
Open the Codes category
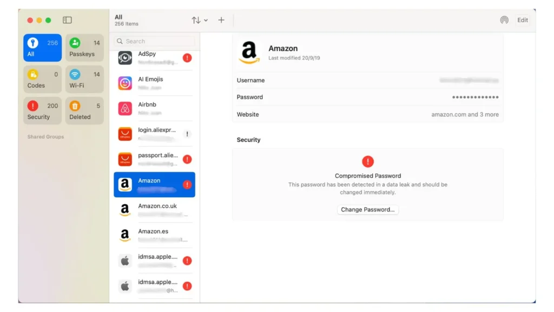pos(42,79)
